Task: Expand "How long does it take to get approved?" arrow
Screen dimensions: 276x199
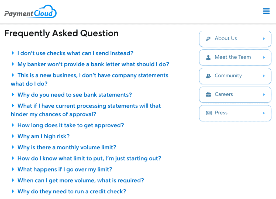Action: (x=13, y=125)
